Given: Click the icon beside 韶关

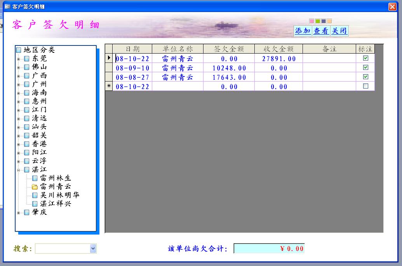Looking at the screenshot, I should coord(27,135).
